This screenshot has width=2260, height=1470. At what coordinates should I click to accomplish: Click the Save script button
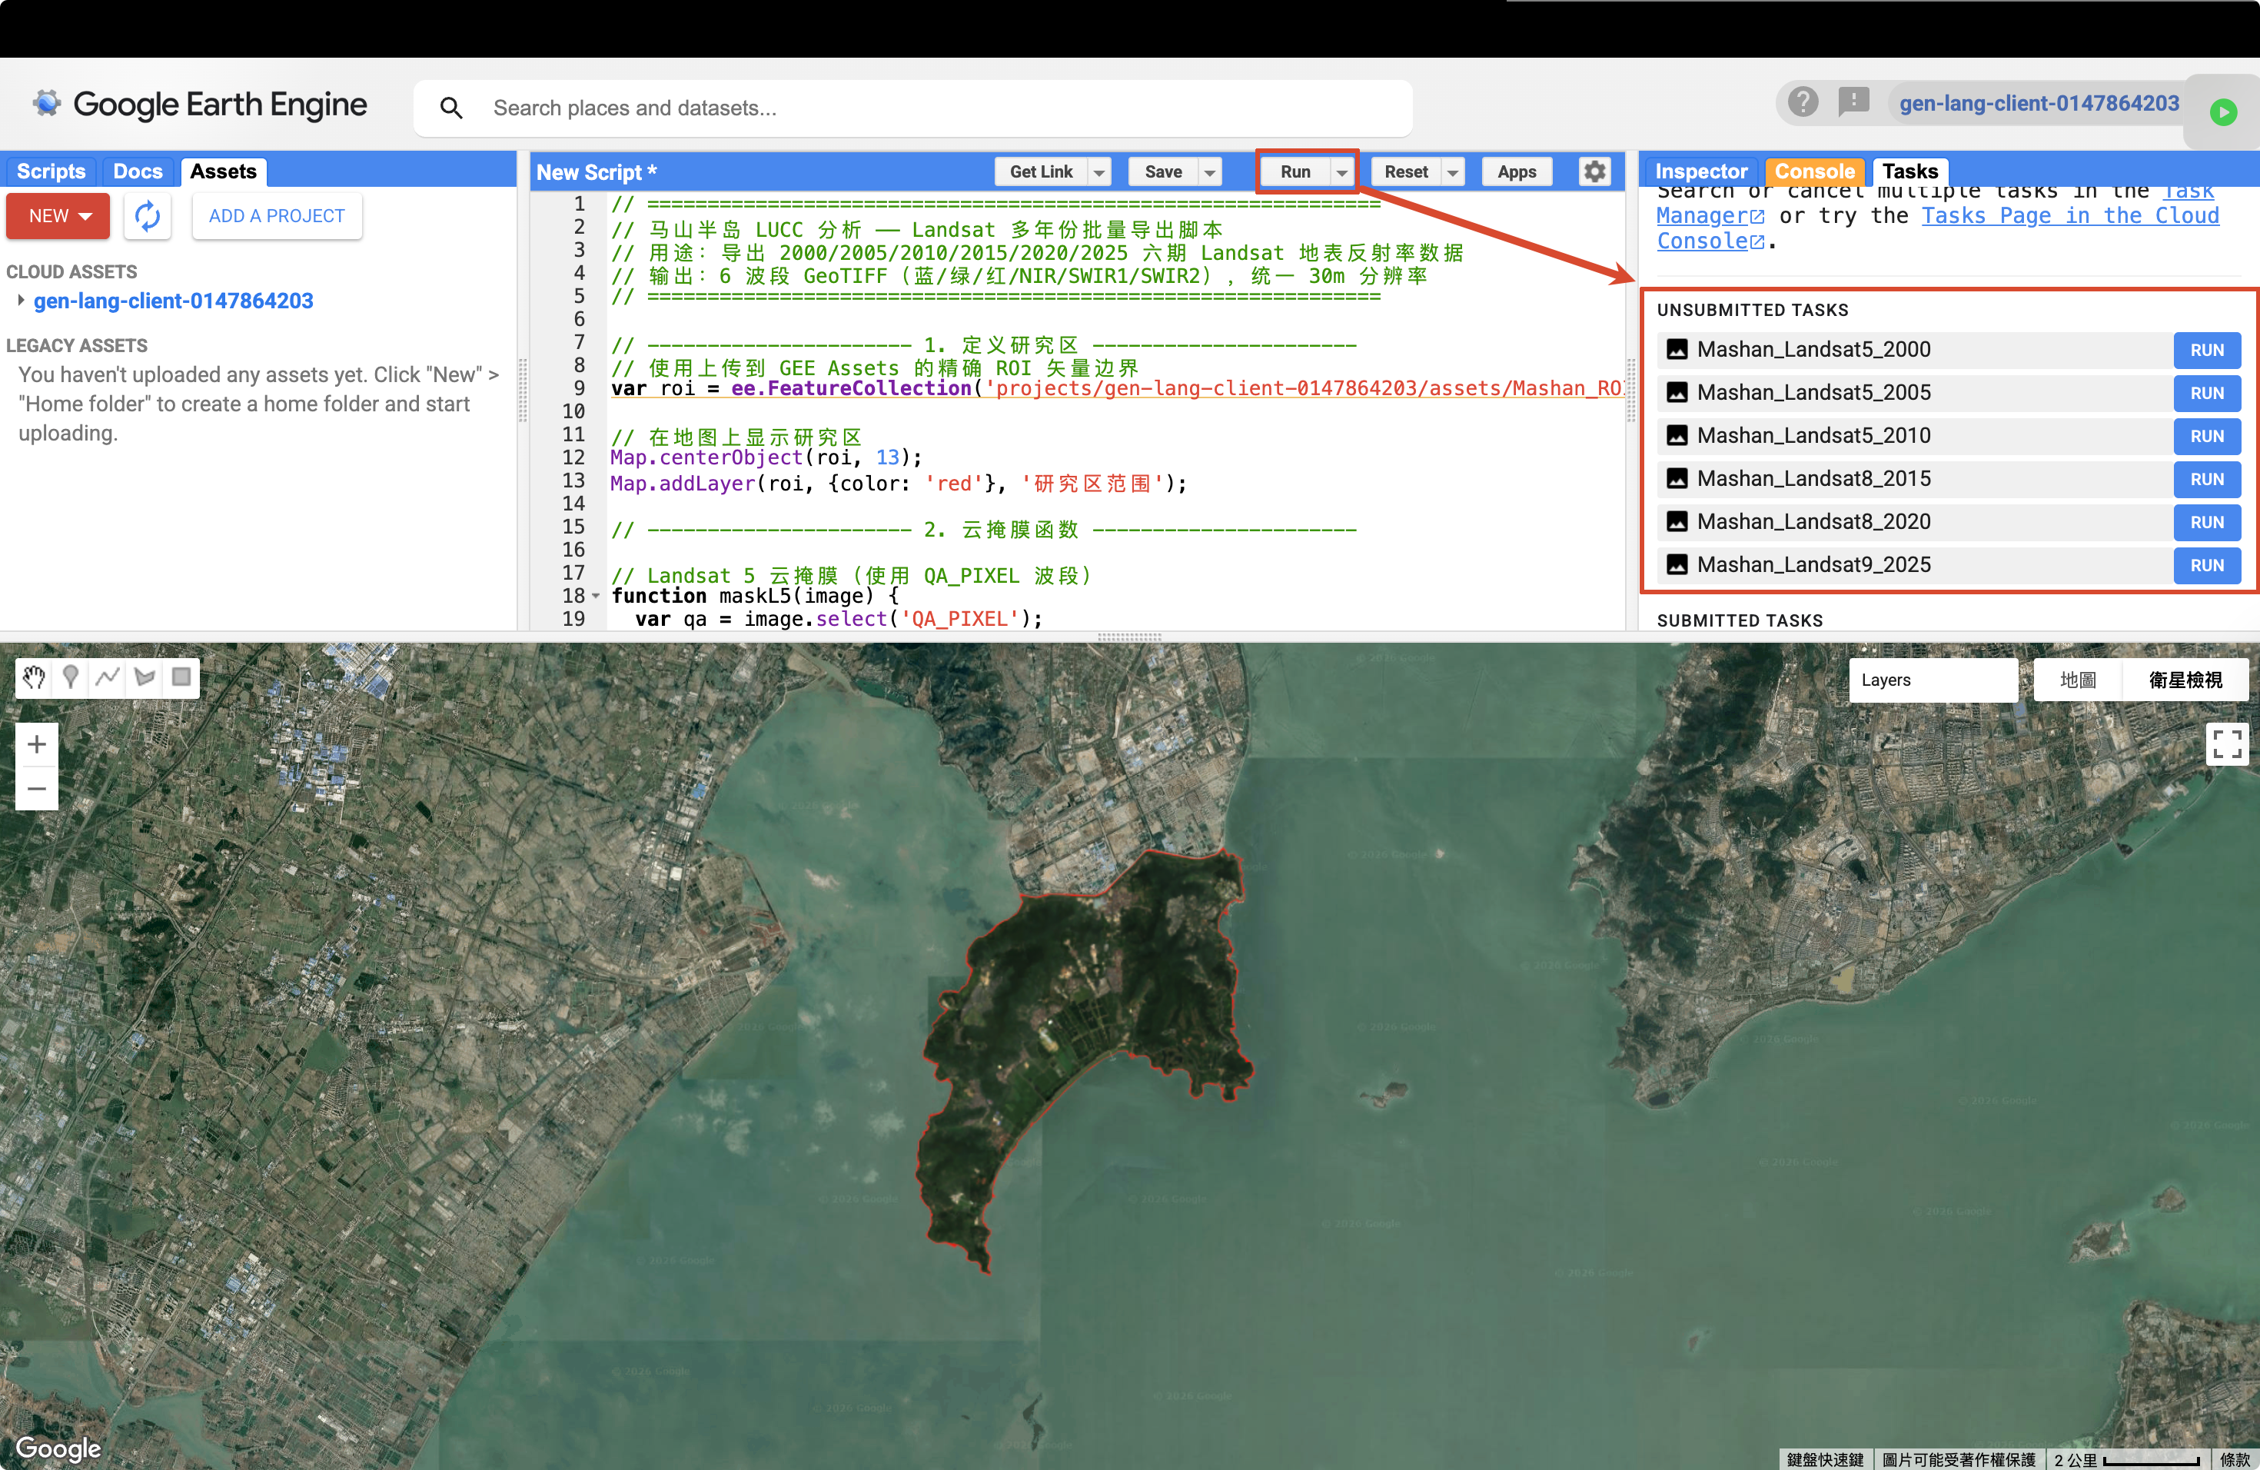(x=1163, y=172)
